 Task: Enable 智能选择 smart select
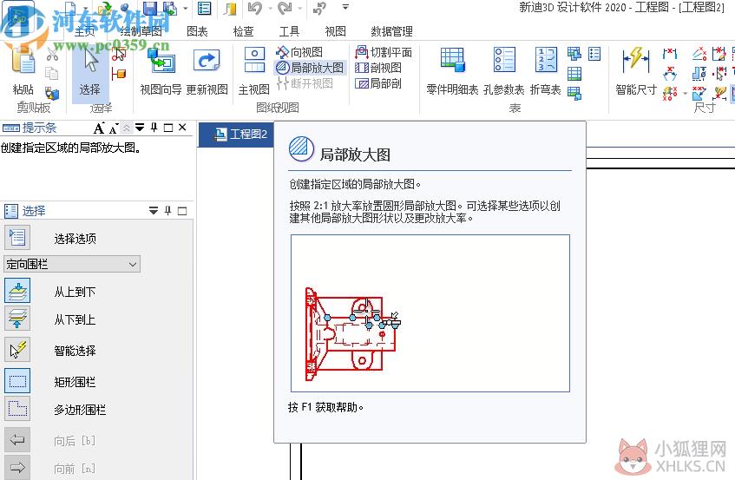pyautogui.click(x=18, y=350)
